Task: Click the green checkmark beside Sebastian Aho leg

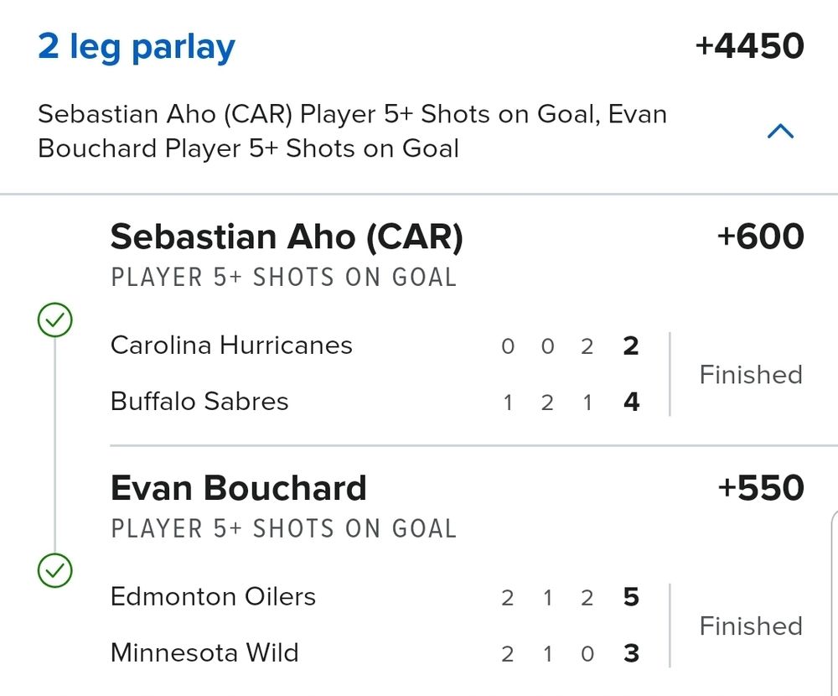Action: coord(55,319)
